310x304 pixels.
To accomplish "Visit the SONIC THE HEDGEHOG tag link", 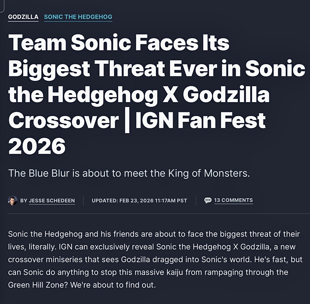I will click(x=78, y=17).
